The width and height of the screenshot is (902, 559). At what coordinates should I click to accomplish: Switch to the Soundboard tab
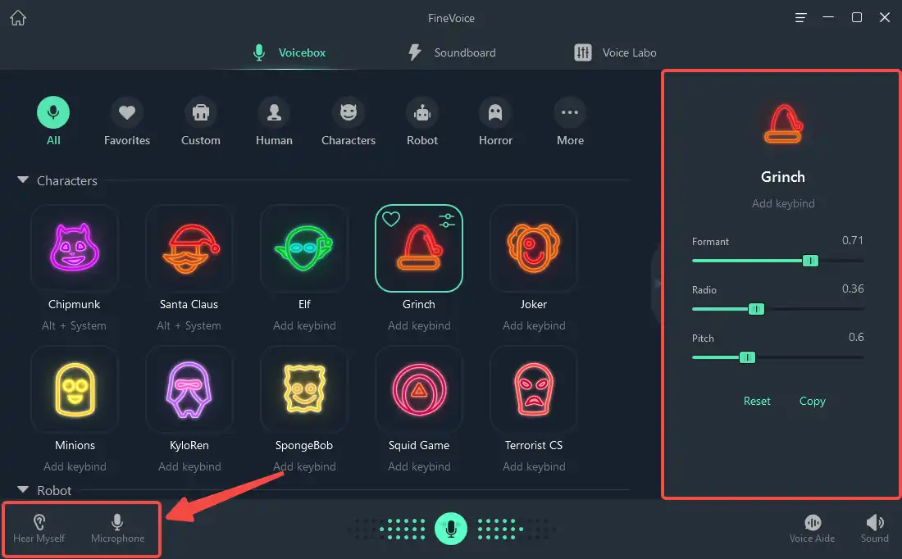pos(452,52)
